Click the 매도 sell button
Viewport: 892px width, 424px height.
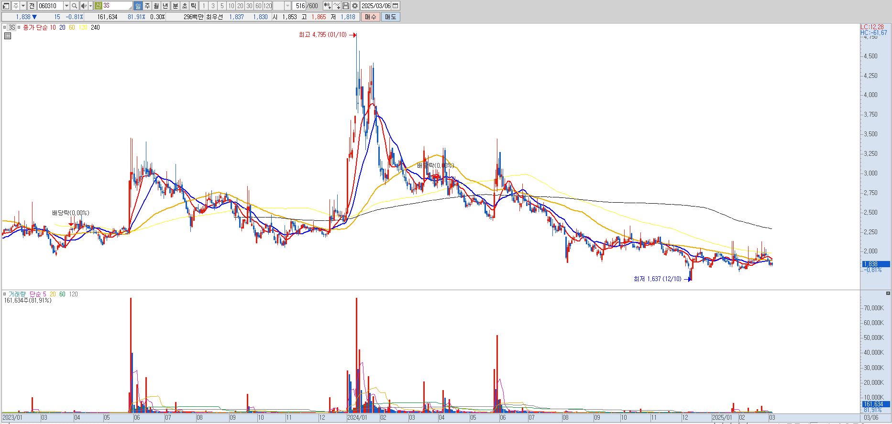(x=391, y=17)
